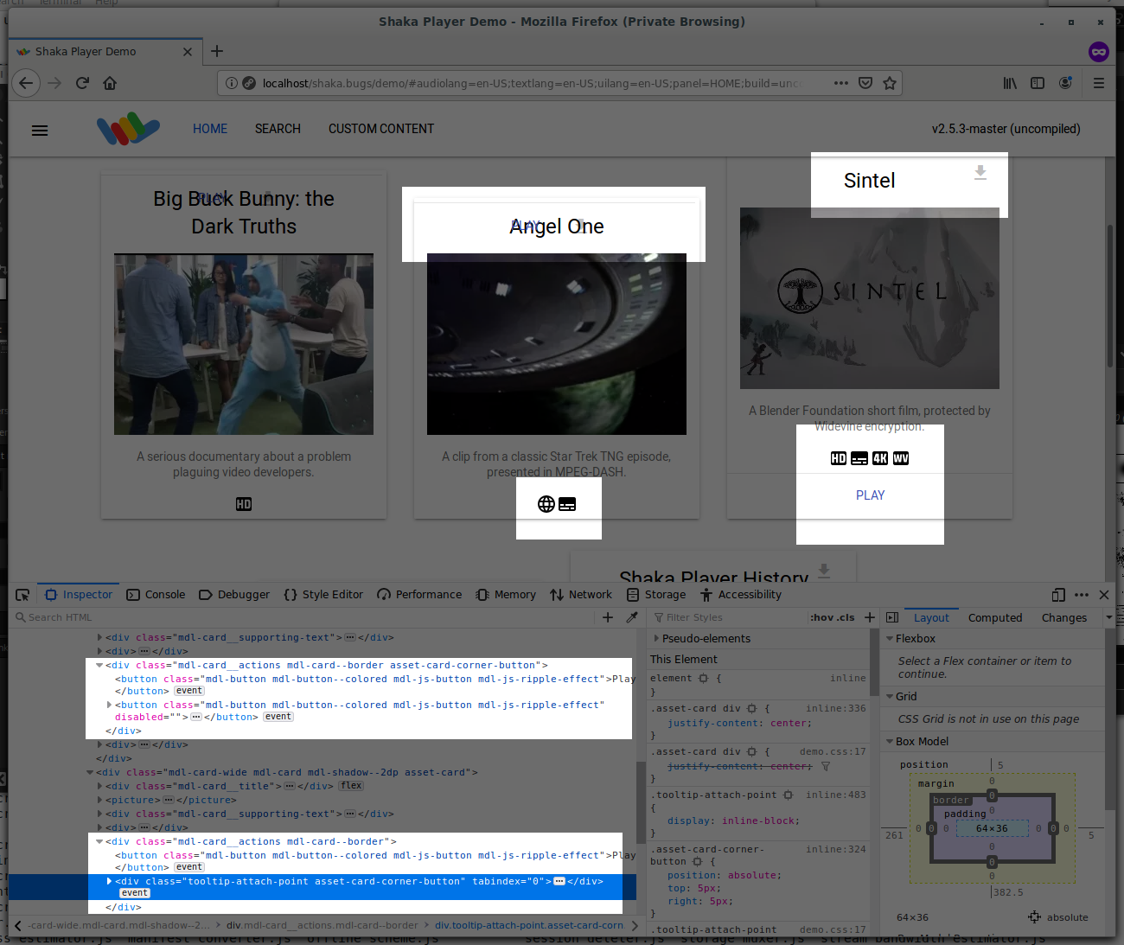Open the DevTools meatball customization menu
Image resolution: width=1124 pixels, height=945 pixels.
tap(1082, 595)
